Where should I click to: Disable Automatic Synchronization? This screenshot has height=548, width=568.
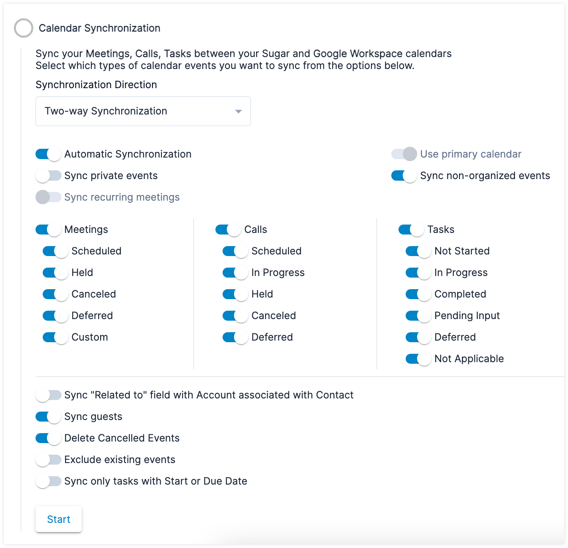48,154
